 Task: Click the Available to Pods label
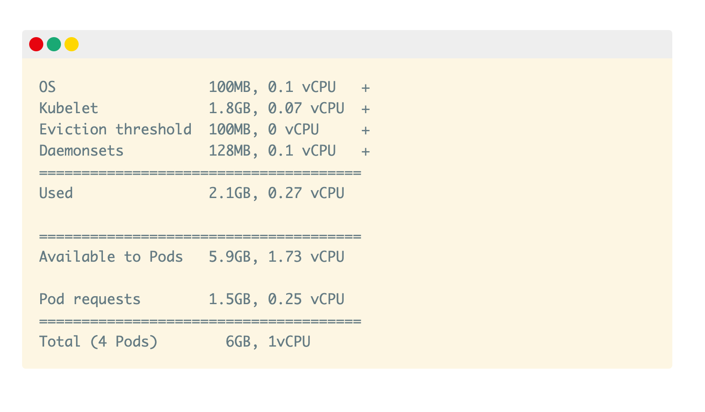click(x=111, y=257)
